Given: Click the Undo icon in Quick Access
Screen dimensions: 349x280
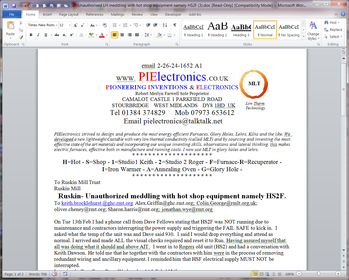Looking at the screenshot, I should tap(21, 5).
